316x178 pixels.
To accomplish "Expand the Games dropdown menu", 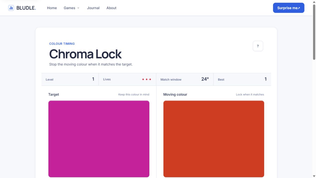I will (71, 8).
